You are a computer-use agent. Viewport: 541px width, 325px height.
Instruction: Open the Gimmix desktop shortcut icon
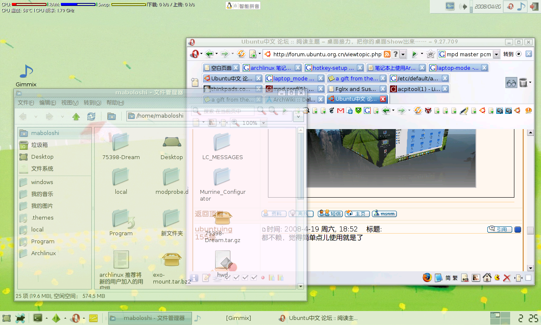[x=26, y=72]
